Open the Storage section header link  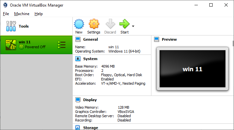click(x=91, y=128)
